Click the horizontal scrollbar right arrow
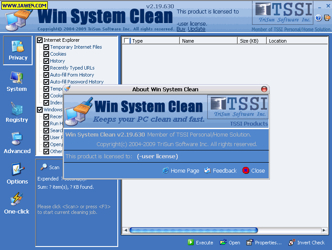This screenshot has width=332, height=250. 324,230
